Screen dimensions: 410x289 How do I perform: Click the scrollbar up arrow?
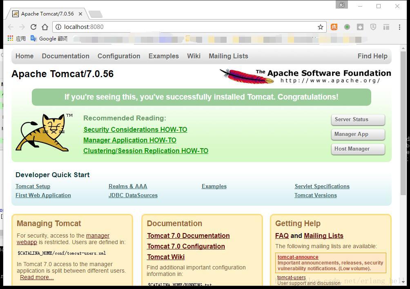coord(403,48)
